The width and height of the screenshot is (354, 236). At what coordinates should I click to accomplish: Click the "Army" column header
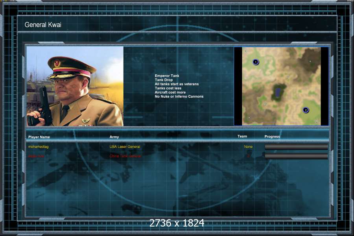[x=114, y=137]
